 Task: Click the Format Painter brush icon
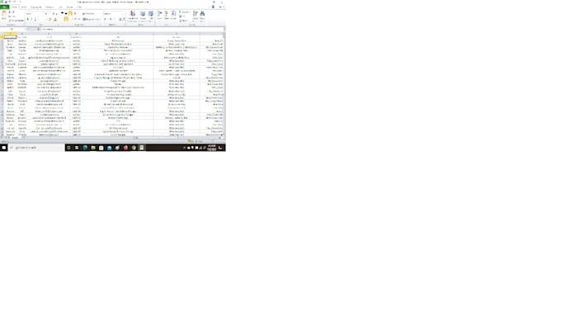10,21
